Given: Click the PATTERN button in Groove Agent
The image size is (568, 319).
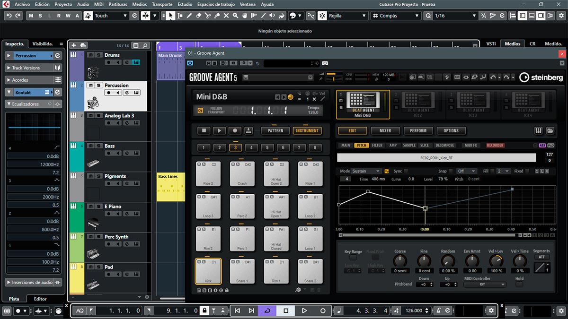Looking at the screenshot, I should click(275, 130).
